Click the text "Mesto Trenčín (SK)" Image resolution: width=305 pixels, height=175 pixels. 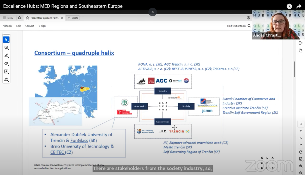click(x=178, y=147)
